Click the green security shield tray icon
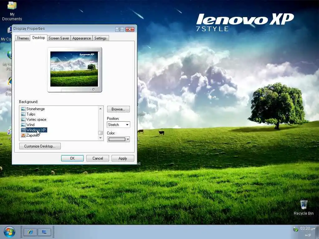This screenshot has width=319, height=239. (295, 229)
